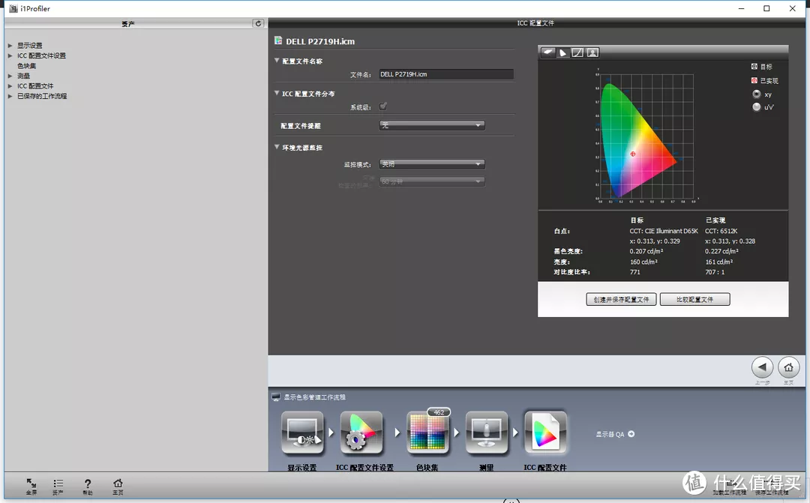Click the 目标 target marker icon
Image resolution: width=810 pixels, height=503 pixels.
[754, 67]
